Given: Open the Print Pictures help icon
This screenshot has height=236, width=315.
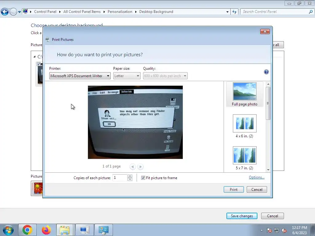Looking at the screenshot, I should coord(266,72).
